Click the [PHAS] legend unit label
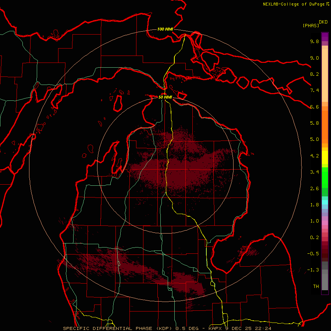The width and height of the screenshot is (331, 331). pyautogui.click(x=311, y=25)
